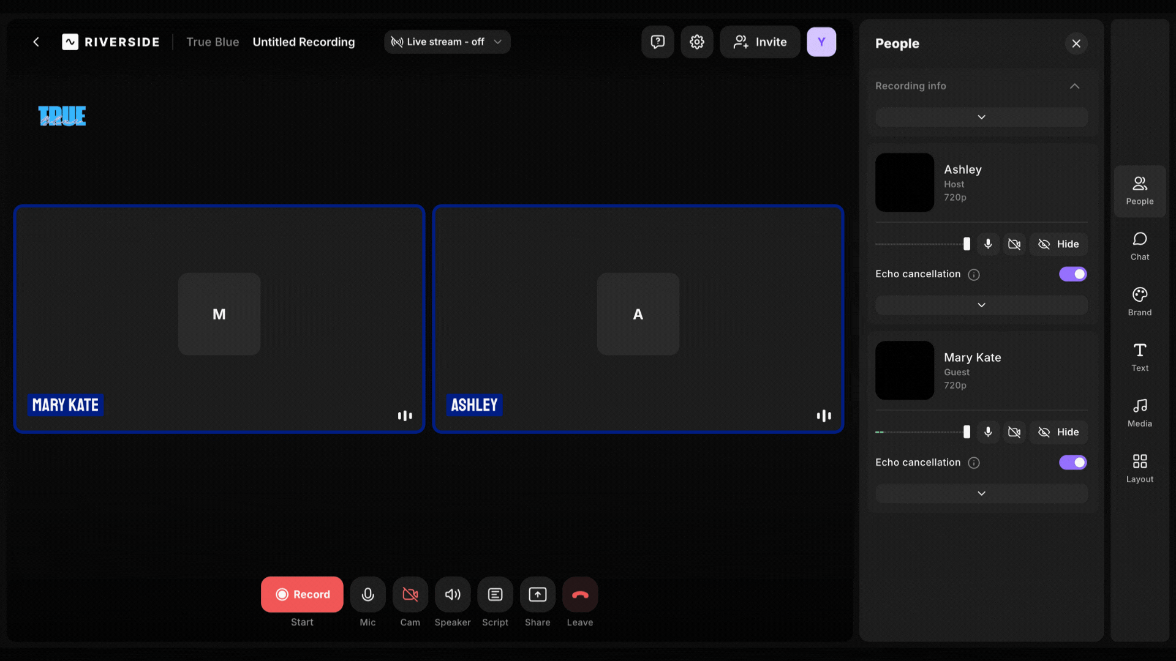Image resolution: width=1176 pixels, height=661 pixels.
Task: Open the Live stream dropdown
Action: [x=447, y=42]
